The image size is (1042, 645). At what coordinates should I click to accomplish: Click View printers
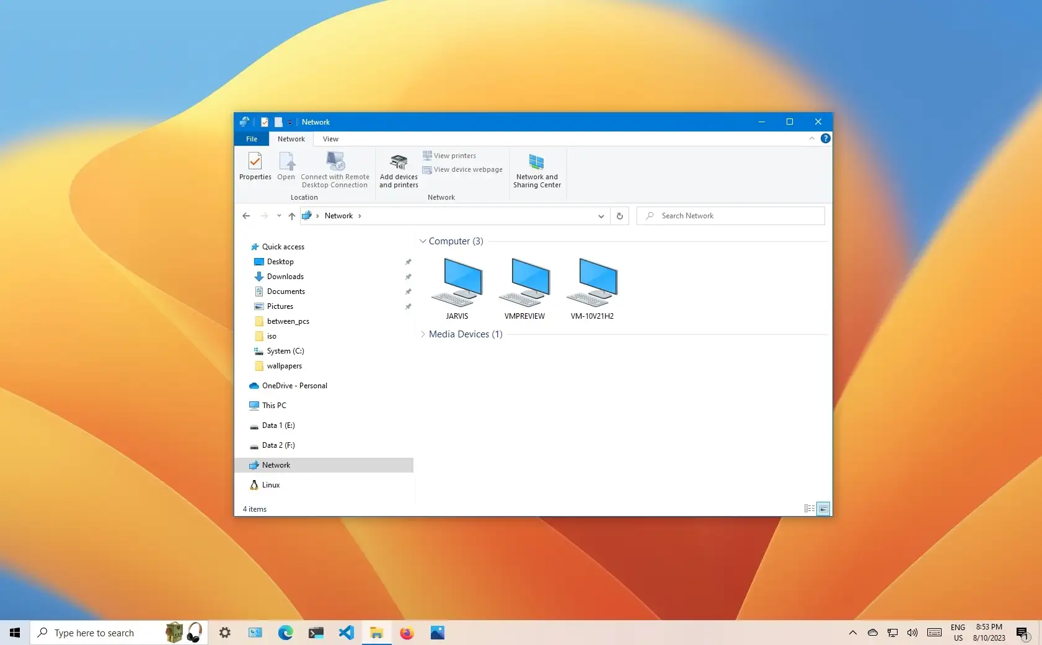[449, 156]
